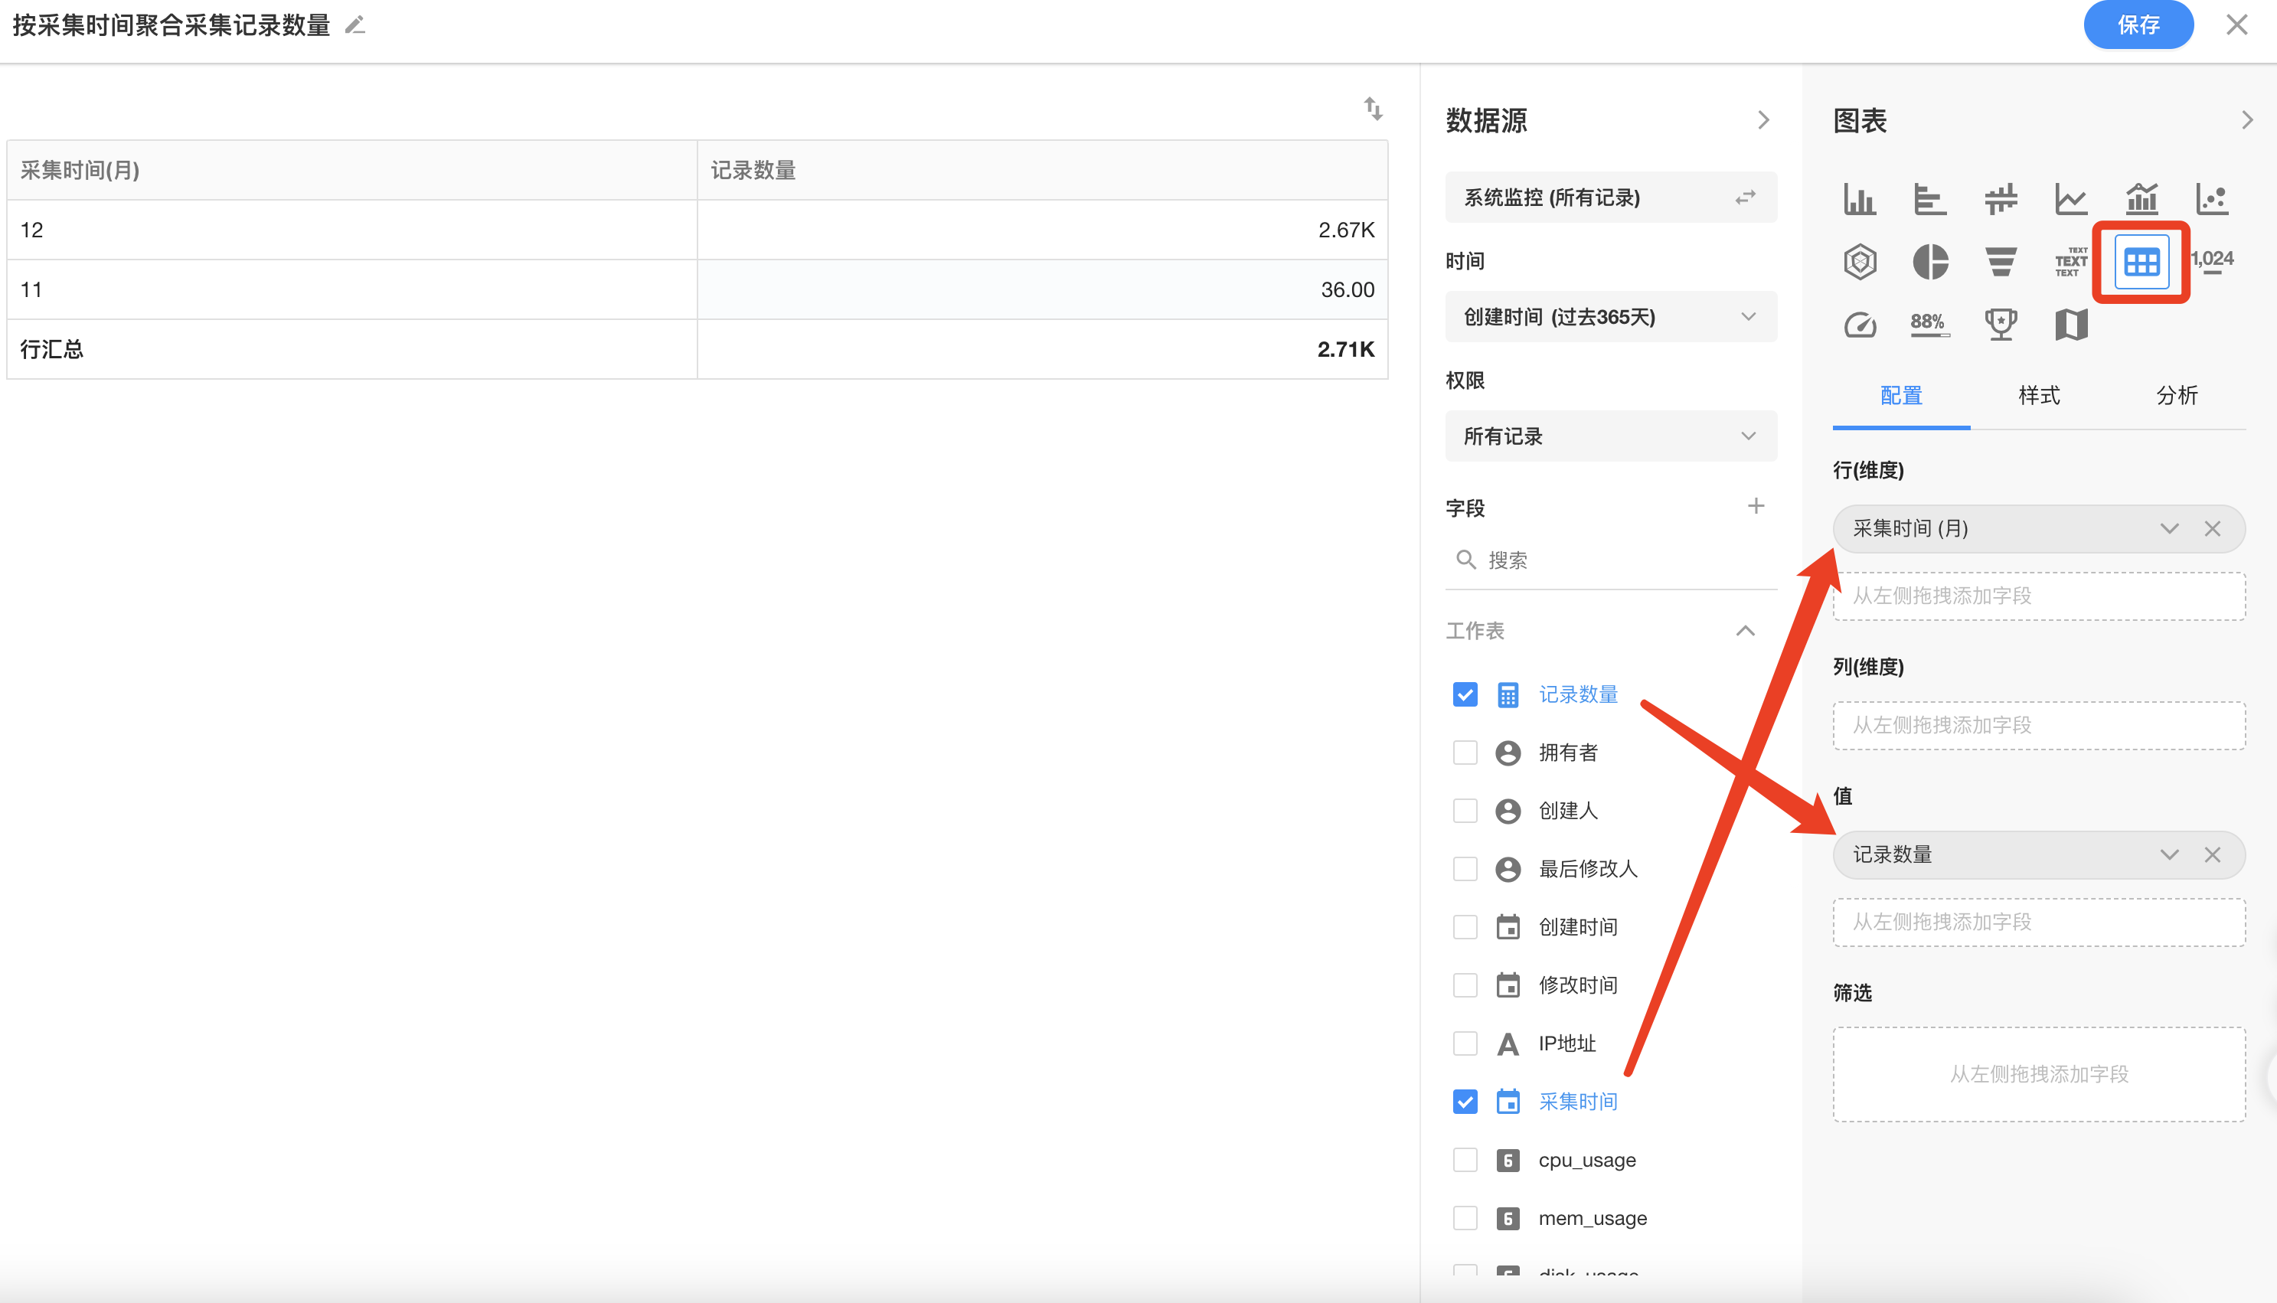Select the line chart type icon

2070,199
